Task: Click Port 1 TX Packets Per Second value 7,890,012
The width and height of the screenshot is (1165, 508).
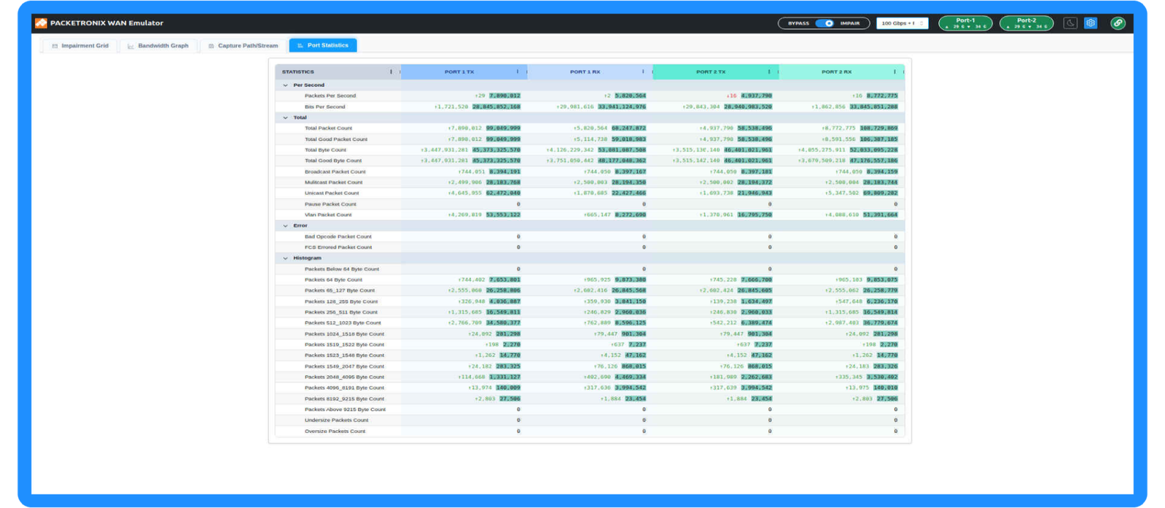Action: (504, 95)
